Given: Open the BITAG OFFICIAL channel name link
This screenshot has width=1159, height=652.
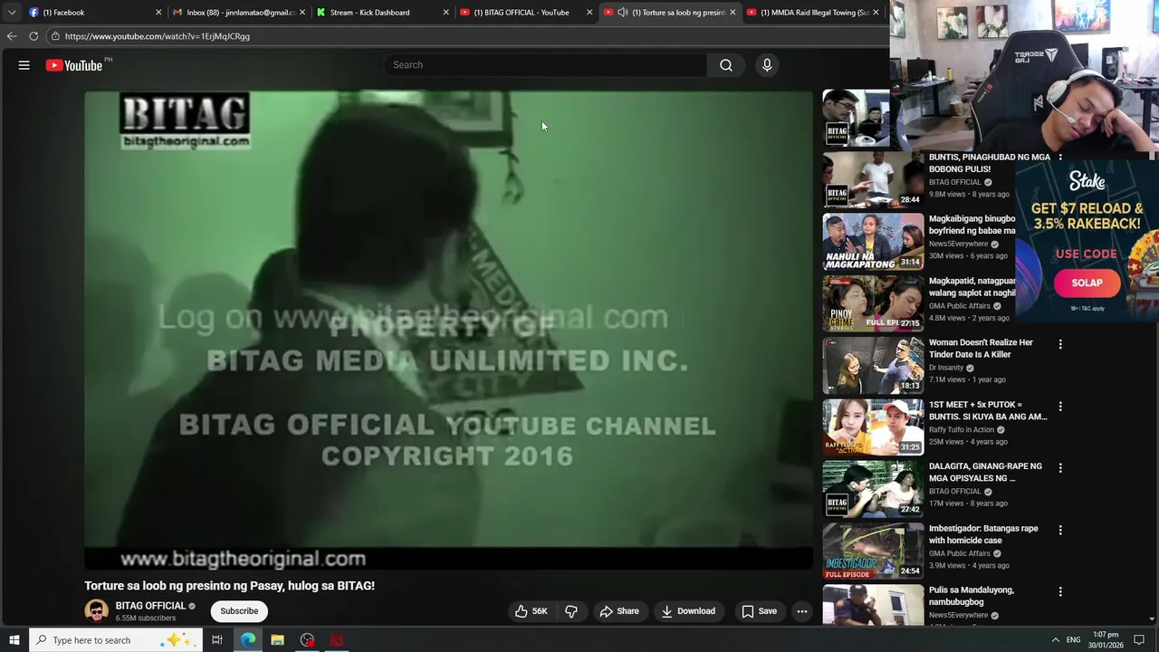Looking at the screenshot, I should (150, 606).
